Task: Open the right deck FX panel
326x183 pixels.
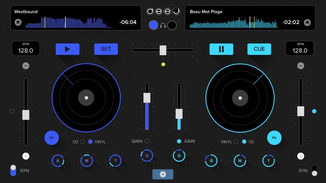Action: (274, 138)
